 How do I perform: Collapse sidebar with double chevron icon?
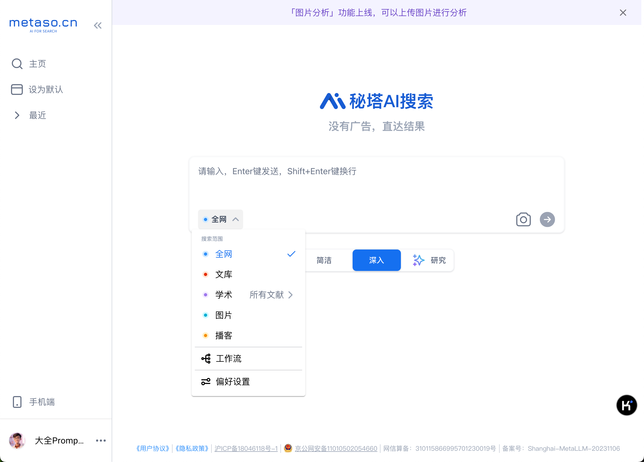coord(98,25)
